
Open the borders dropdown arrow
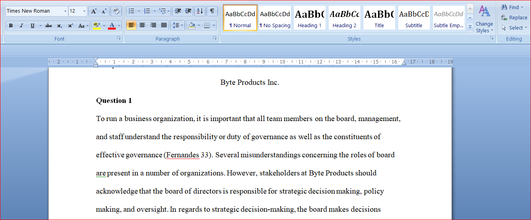coord(214,26)
